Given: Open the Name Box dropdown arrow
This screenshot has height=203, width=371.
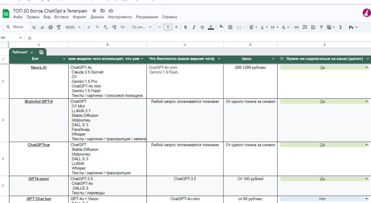Looking at the screenshot, I should pos(20,38).
